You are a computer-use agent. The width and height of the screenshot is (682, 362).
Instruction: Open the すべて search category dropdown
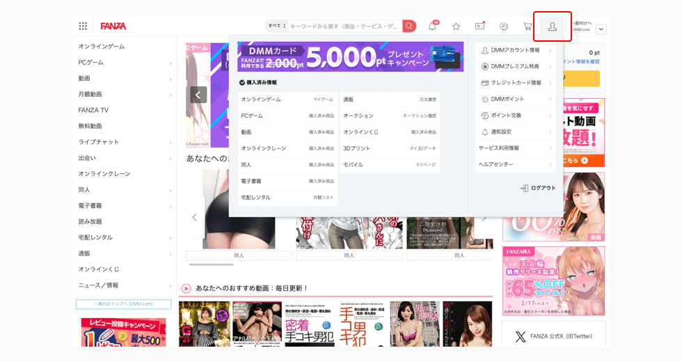tap(276, 26)
